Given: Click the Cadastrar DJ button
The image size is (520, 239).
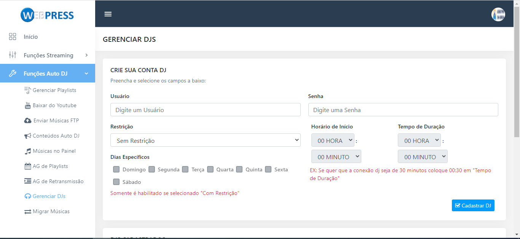Looking at the screenshot, I should pos(473,206).
